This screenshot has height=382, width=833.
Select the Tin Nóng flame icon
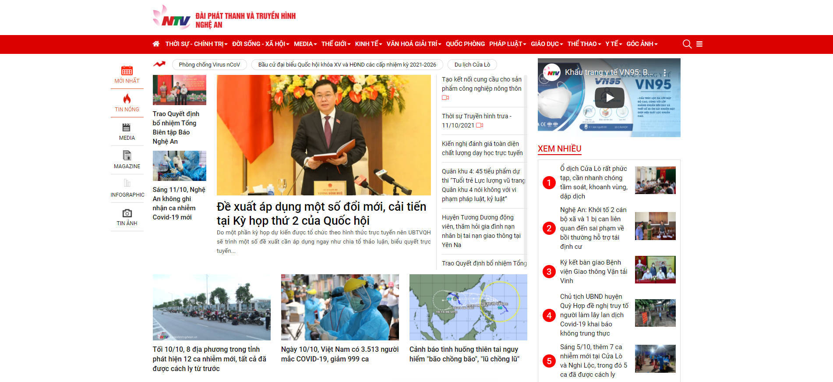pyautogui.click(x=127, y=99)
